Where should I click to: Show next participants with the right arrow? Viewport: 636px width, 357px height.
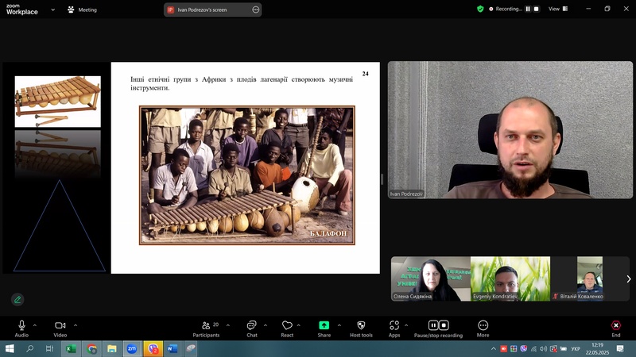[628, 279]
